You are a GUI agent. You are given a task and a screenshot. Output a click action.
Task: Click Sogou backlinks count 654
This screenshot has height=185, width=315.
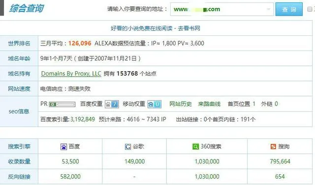(x=280, y=177)
